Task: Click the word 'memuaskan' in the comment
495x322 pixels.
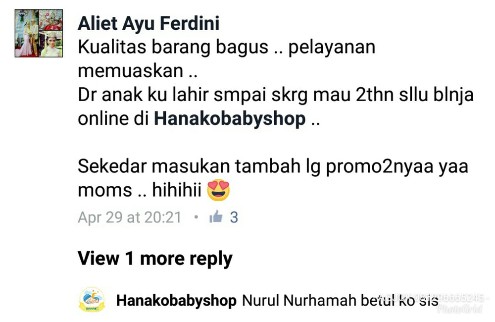Action: tap(130, 71)
